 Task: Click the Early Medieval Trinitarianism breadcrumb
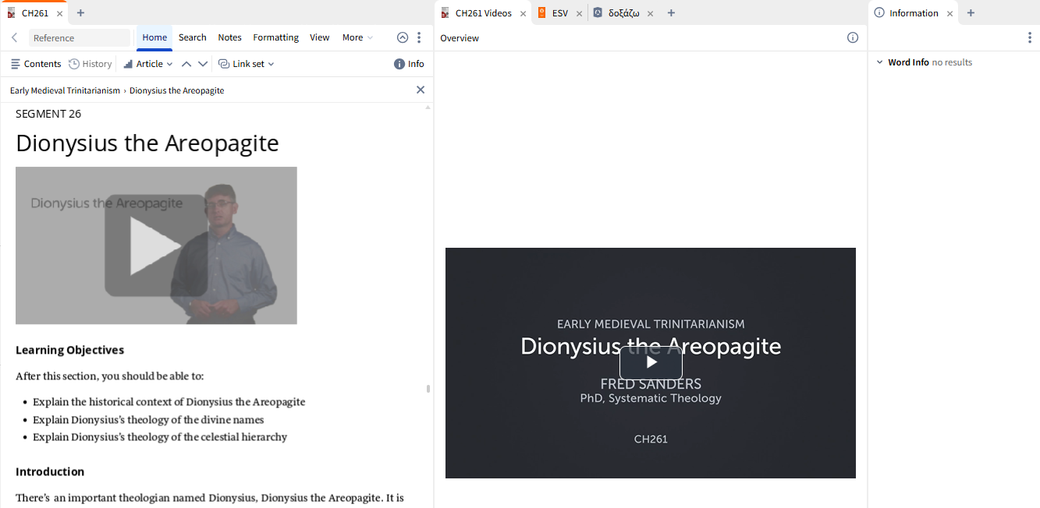pyautogui.click(x=65, y=90)
